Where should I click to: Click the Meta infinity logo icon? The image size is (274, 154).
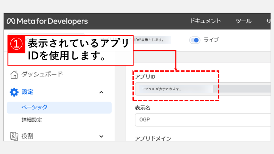[11, 21]
